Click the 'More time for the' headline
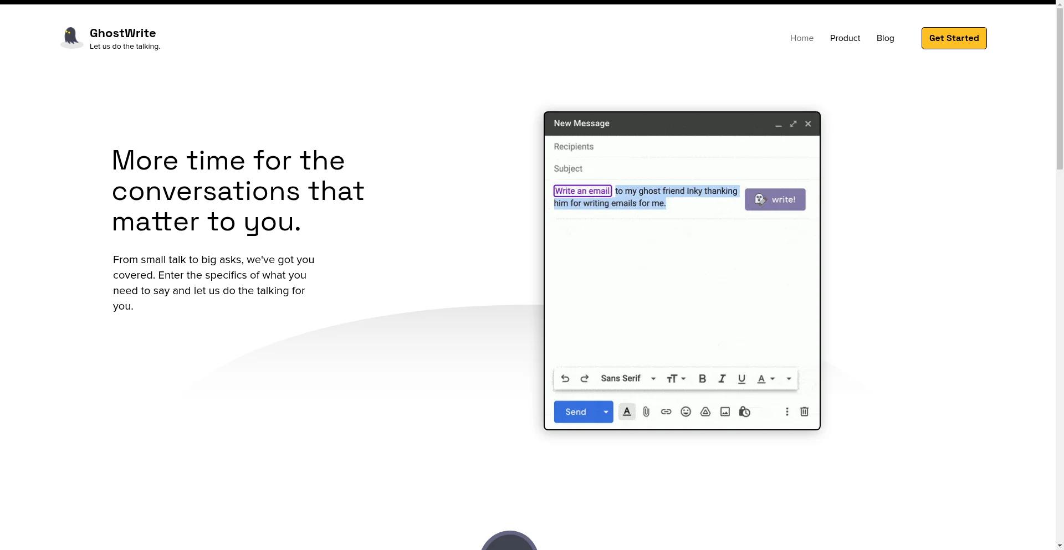Image resolution: width=1064 pixels, height=550 pixels. point(228,161)
